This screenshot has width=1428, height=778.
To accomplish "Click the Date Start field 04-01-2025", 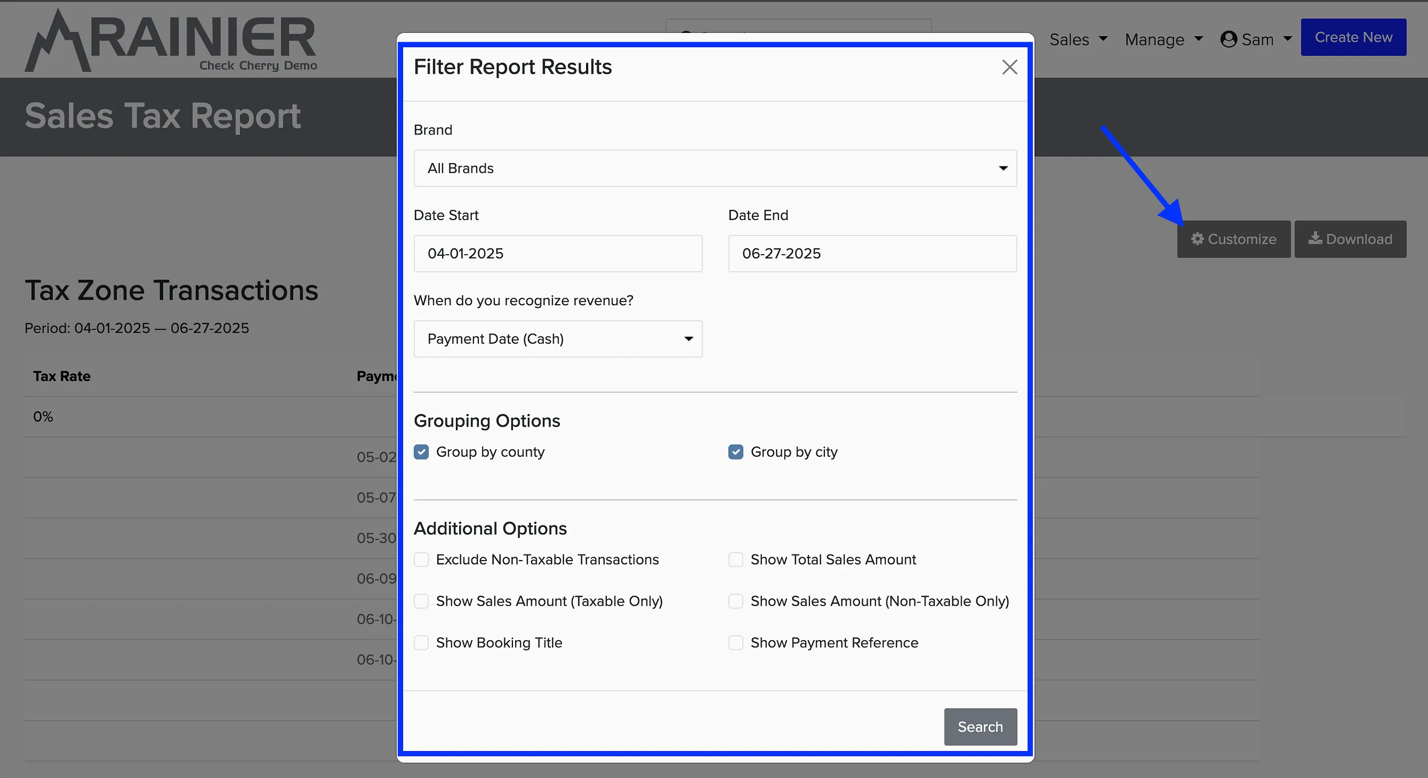I will 557,253.
